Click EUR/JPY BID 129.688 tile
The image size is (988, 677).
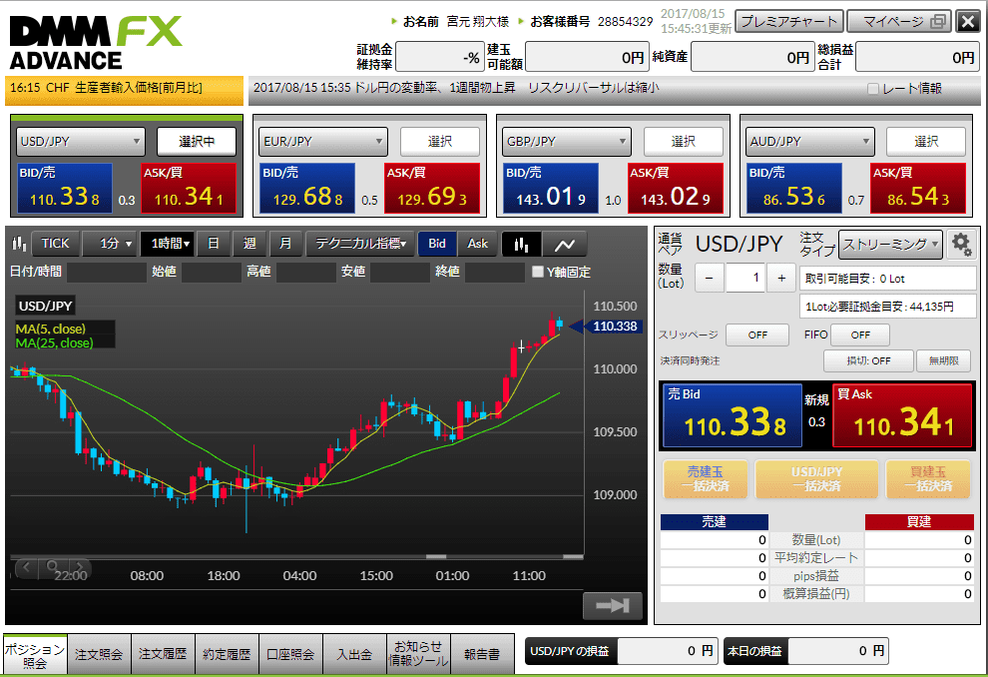307,189
